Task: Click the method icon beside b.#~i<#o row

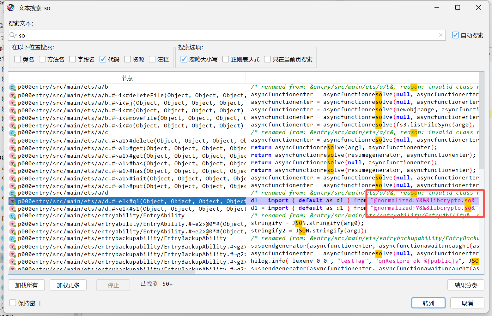Action: pyautogui.click(x=13, y=126)
